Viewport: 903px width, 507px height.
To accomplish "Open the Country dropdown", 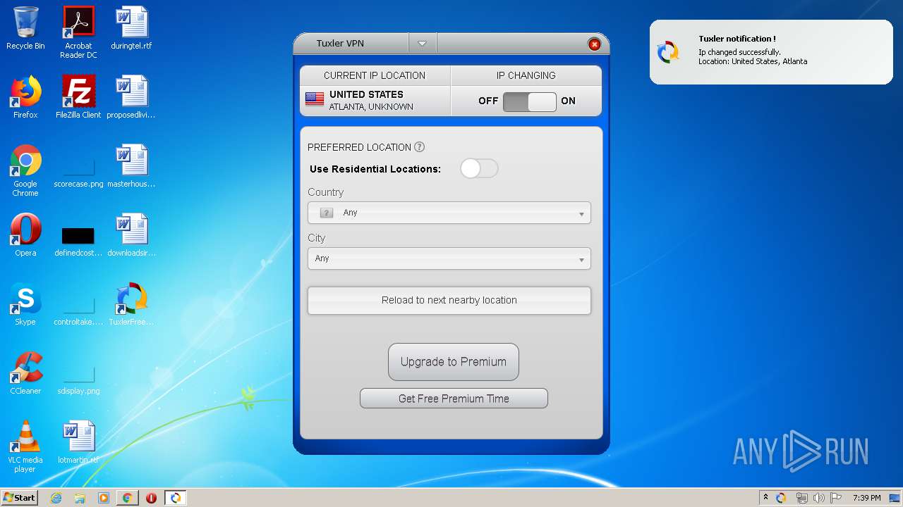I will (x=449, y=213).
